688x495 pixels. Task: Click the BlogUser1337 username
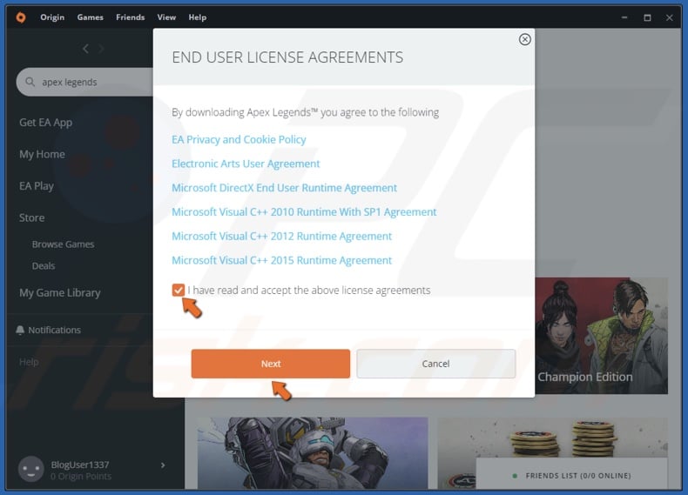[x=80, y=465]
